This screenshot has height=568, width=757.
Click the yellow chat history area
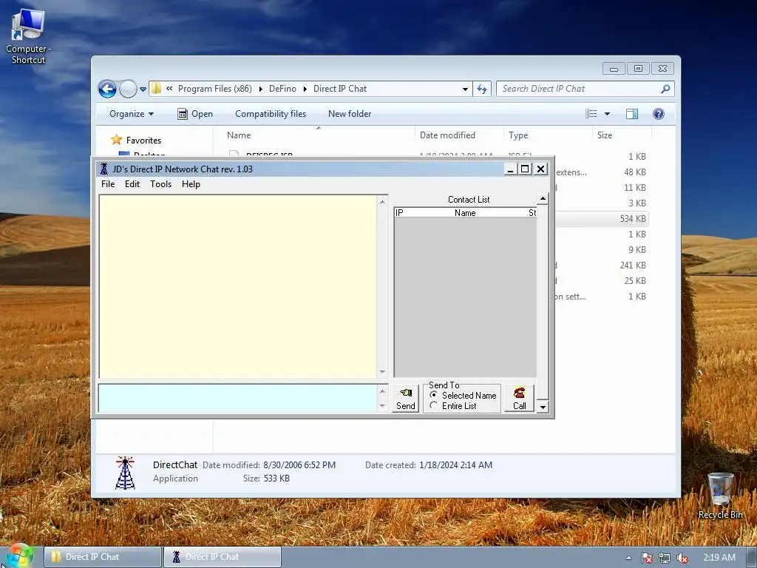coord(238,286)
